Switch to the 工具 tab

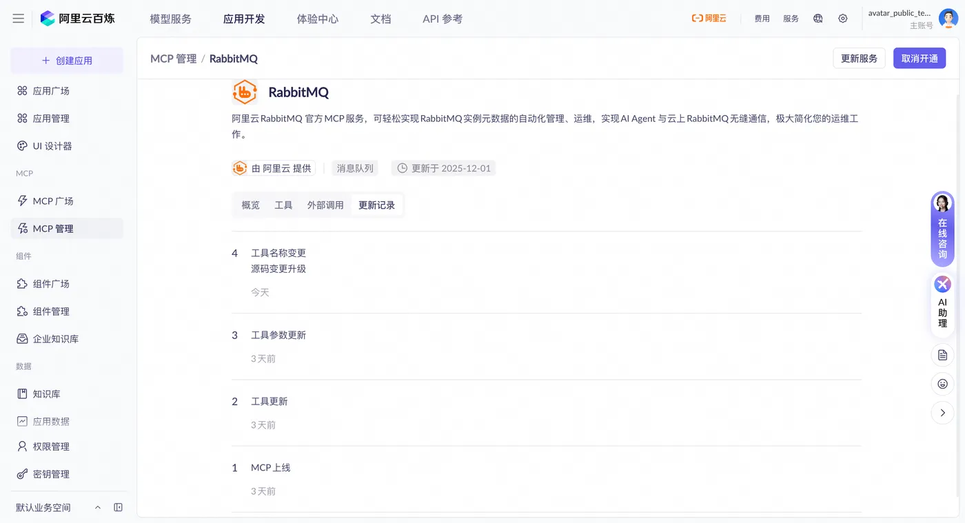click(x=283, y=205)
